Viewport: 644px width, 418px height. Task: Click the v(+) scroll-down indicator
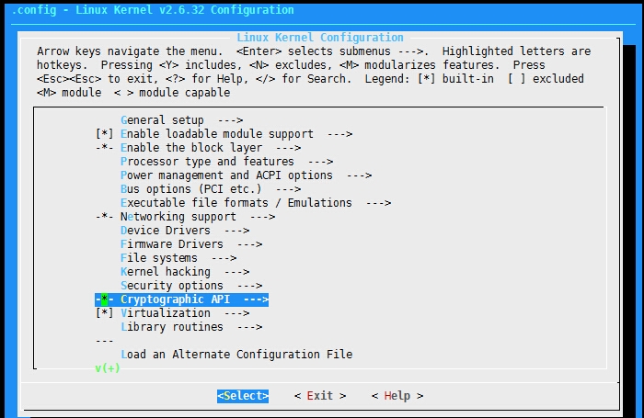pyautogui.click(x=108, y=368)
